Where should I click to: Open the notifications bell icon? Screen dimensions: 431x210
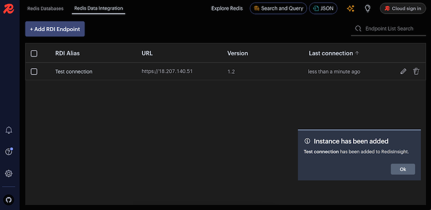9,130
